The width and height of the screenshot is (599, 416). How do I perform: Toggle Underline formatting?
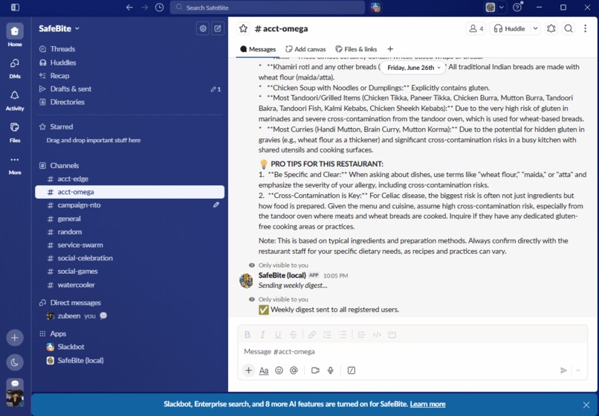278,334
